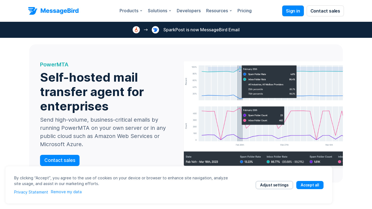Open the Pricing page
Viewport: 372px width, 209px height.
click(245, 11)
